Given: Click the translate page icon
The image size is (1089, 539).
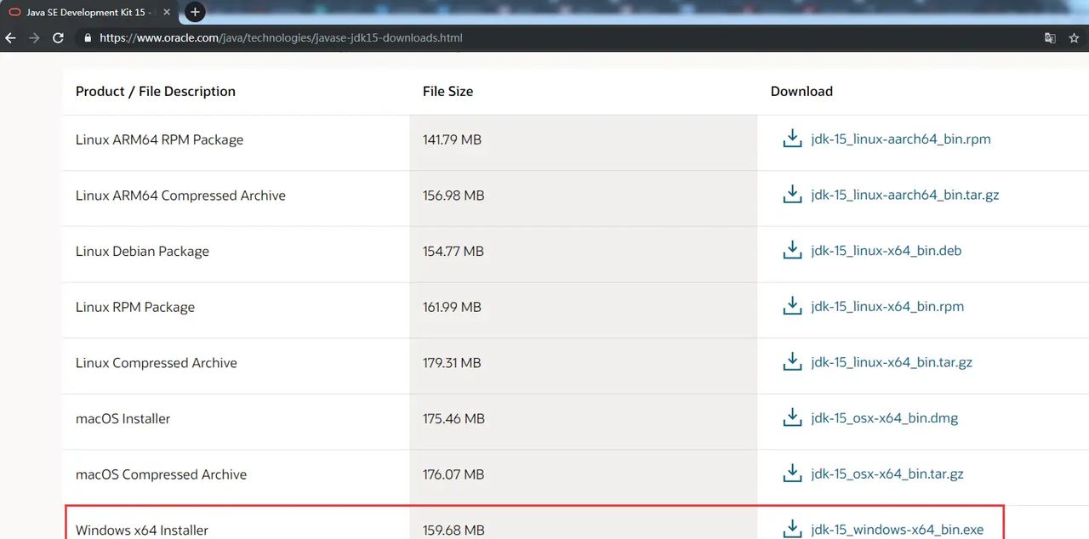Looking at the screenshot, I should tap(1050, 38).
